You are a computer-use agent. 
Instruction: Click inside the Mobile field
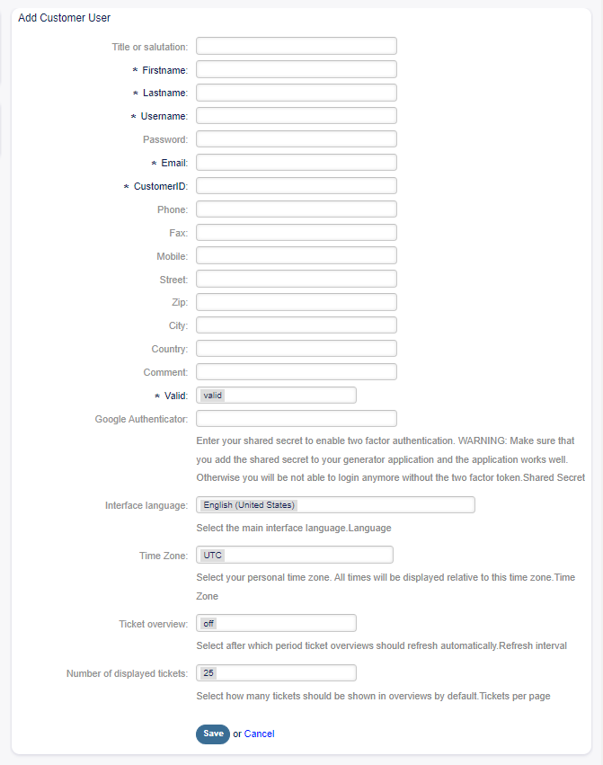pos(296,255)
